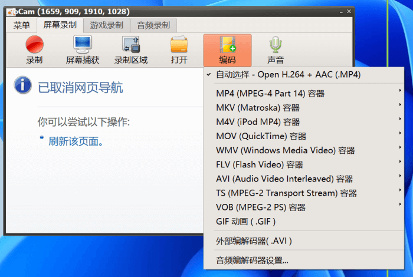The width and height of the screenshot is (413, 277).
Task: Expand the M4V container submenu arrow
Action: (x=400, y=119)
